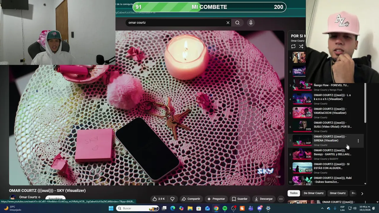The width and height of the screenshot is (379, 213).
Task: Focus the YouTube search box
Action: tap(176, 23)
